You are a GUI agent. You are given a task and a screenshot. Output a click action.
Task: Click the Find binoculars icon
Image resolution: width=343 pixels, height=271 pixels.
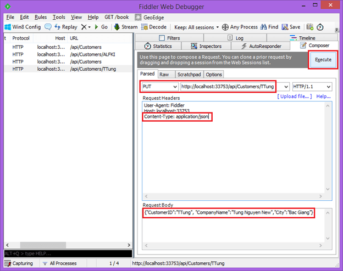click(x=264, y=27)
